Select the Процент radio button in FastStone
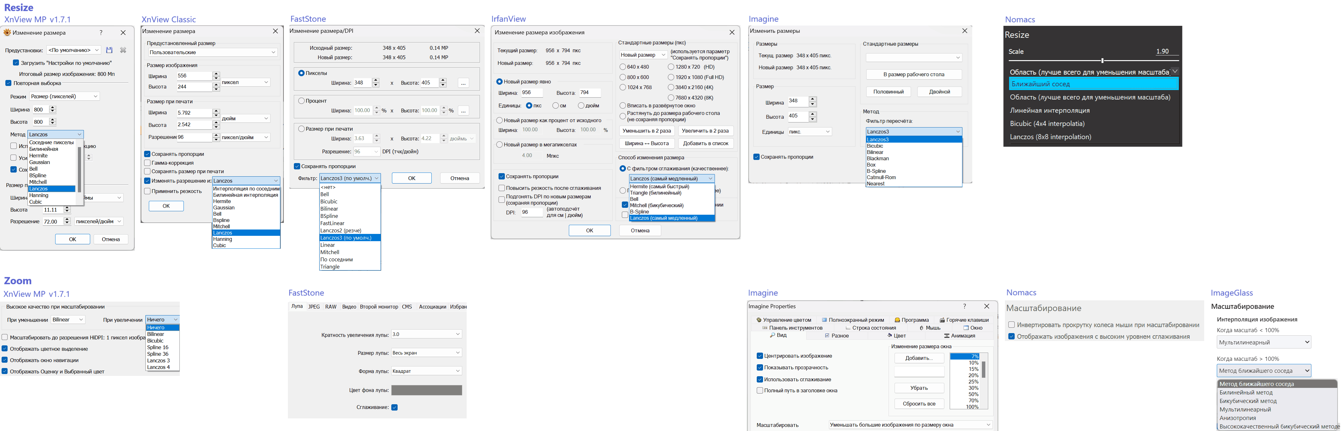 [x=301, y=101]
